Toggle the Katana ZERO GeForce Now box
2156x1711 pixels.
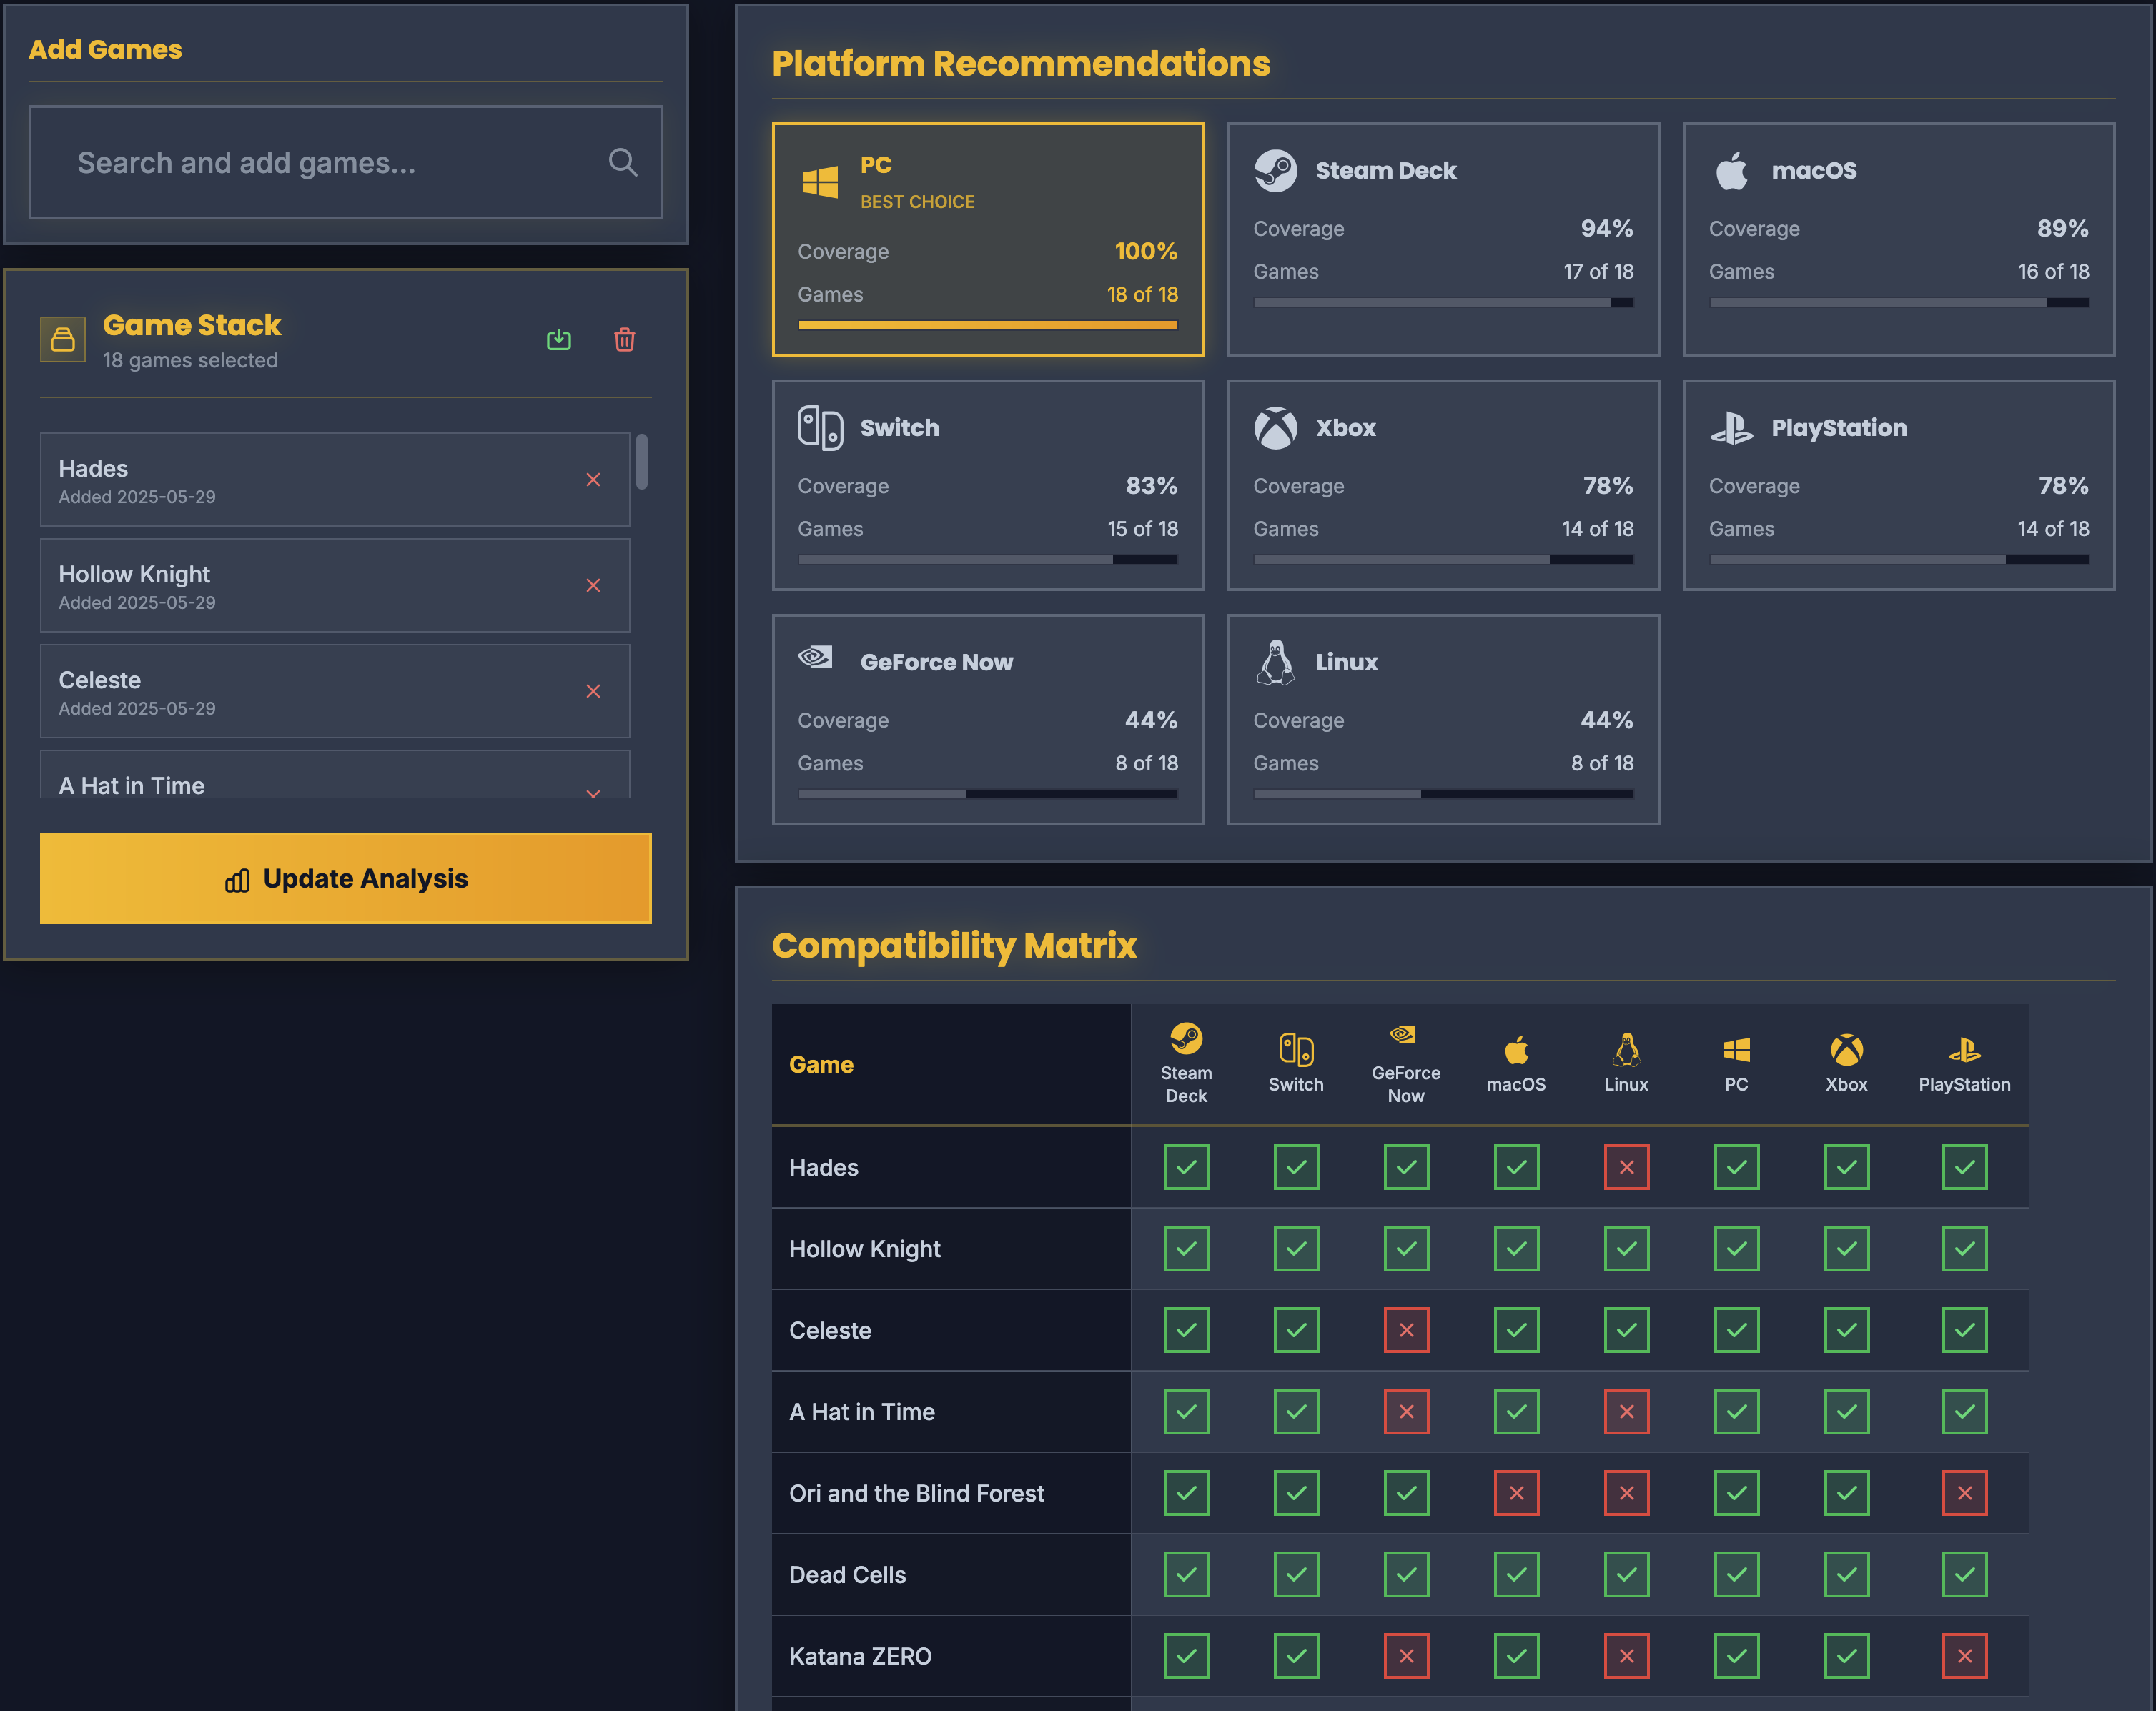click(x=1406, y=1656)
